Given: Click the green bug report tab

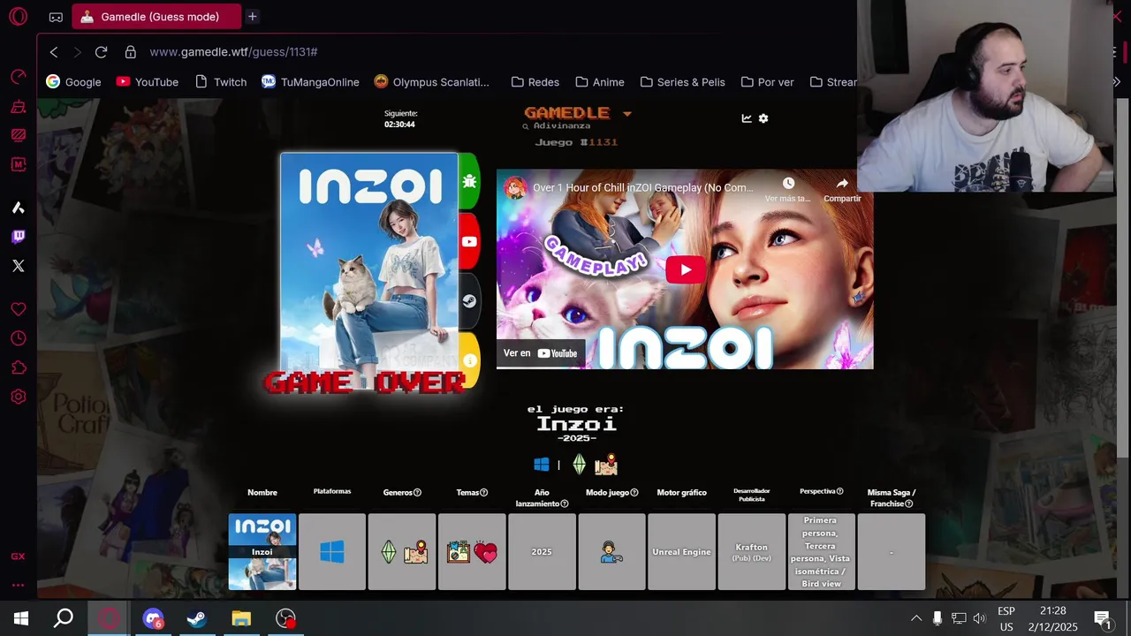Looking at the screenshot, I should tap(469, 181).
